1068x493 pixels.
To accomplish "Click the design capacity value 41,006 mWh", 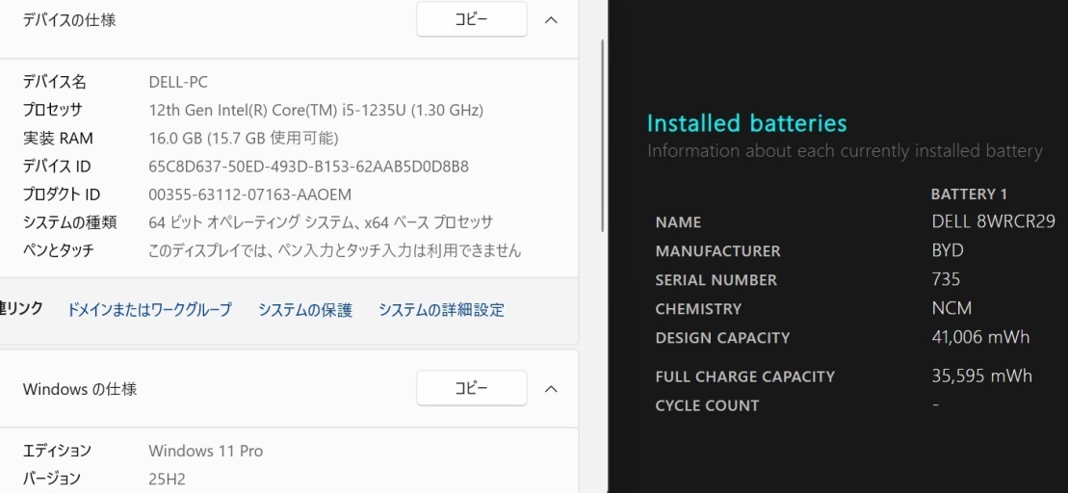I will tap(980, 337).
